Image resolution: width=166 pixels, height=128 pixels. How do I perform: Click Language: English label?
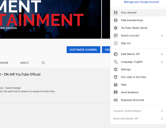click(132, 62)
